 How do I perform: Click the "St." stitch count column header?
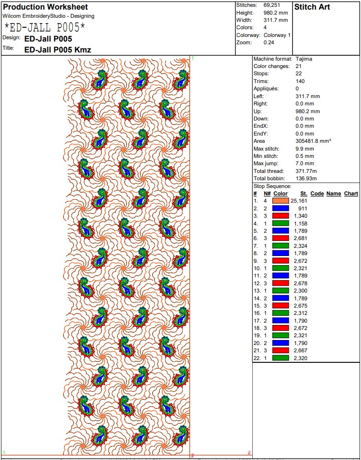(x=303, y=193)
